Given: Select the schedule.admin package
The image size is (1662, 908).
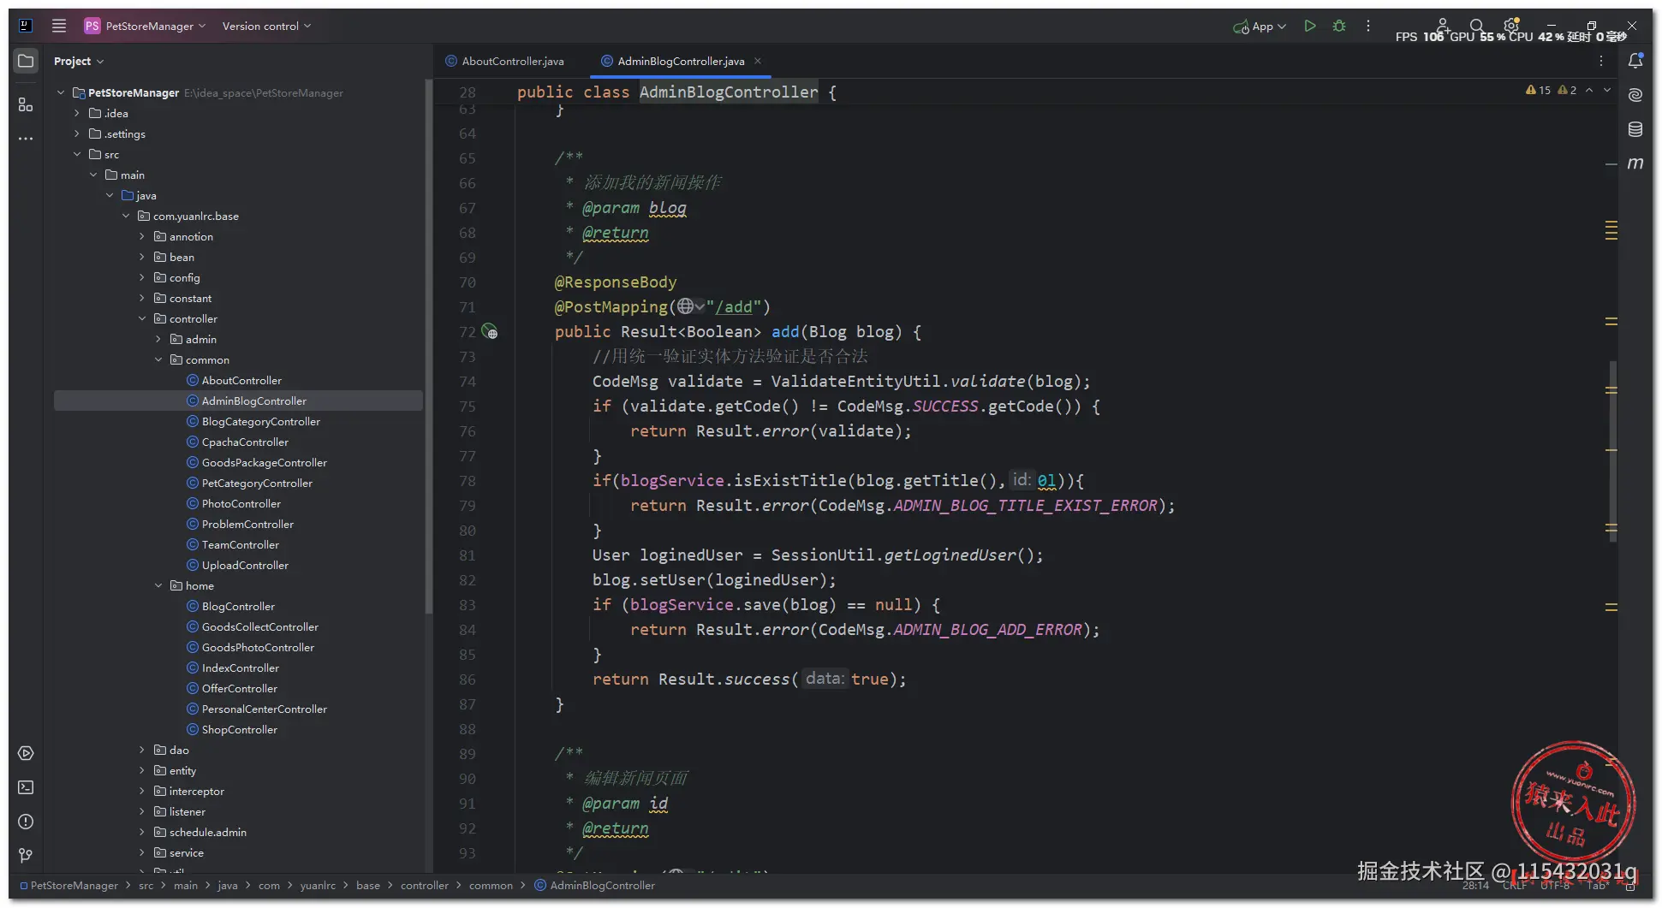Looking at the screenshot, I should pyautogui.click(x=207, y=832).
